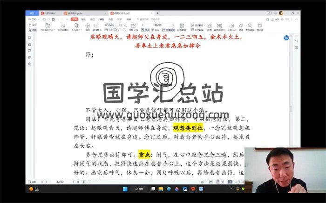This screenshot has height=203, width=326.
Task: Click the blue floating assistant icon
Action: point(286,38)
